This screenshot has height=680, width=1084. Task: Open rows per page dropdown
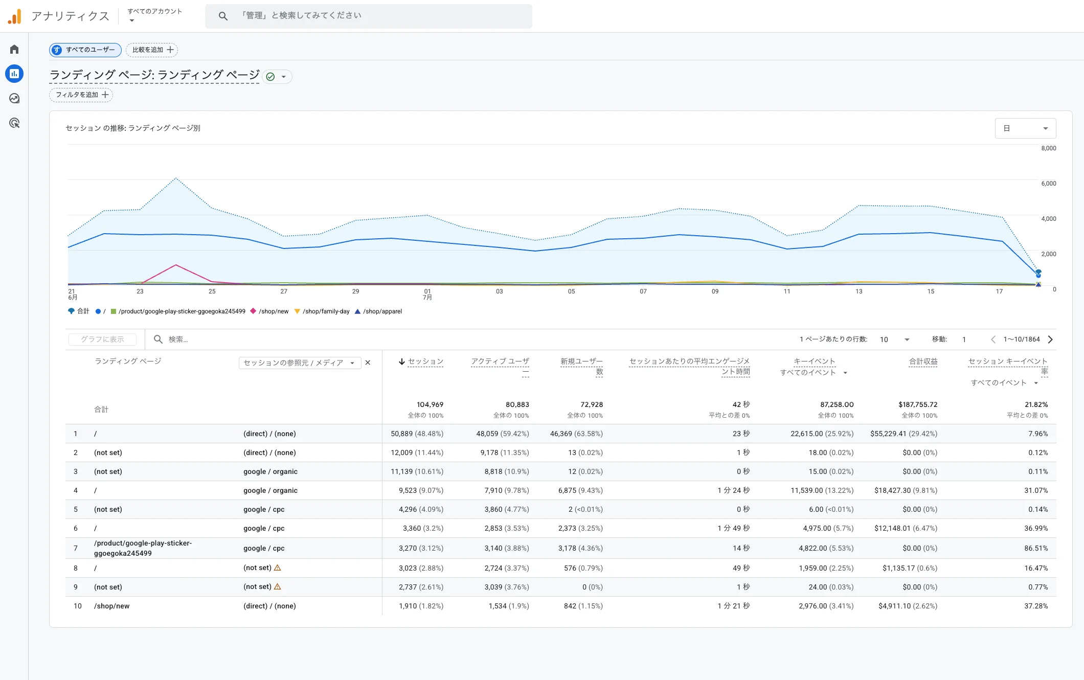point(895,339)
